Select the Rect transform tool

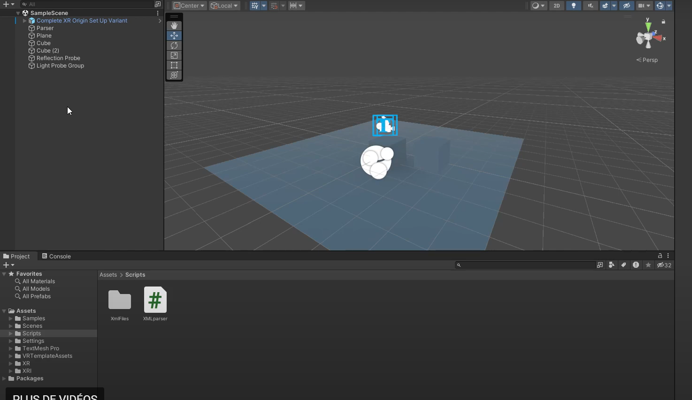point(174,65)
